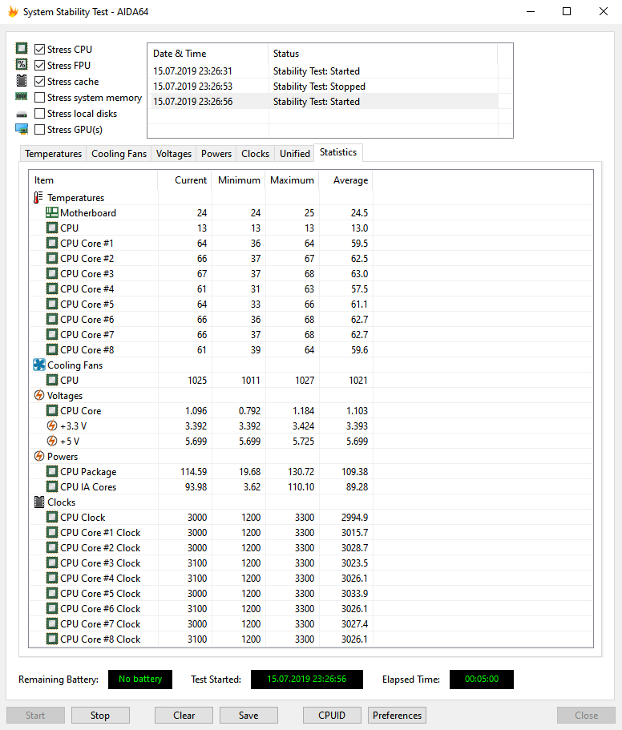Click the Maximum column header
This screenshot has width=622, height=730.
[292, 180]
